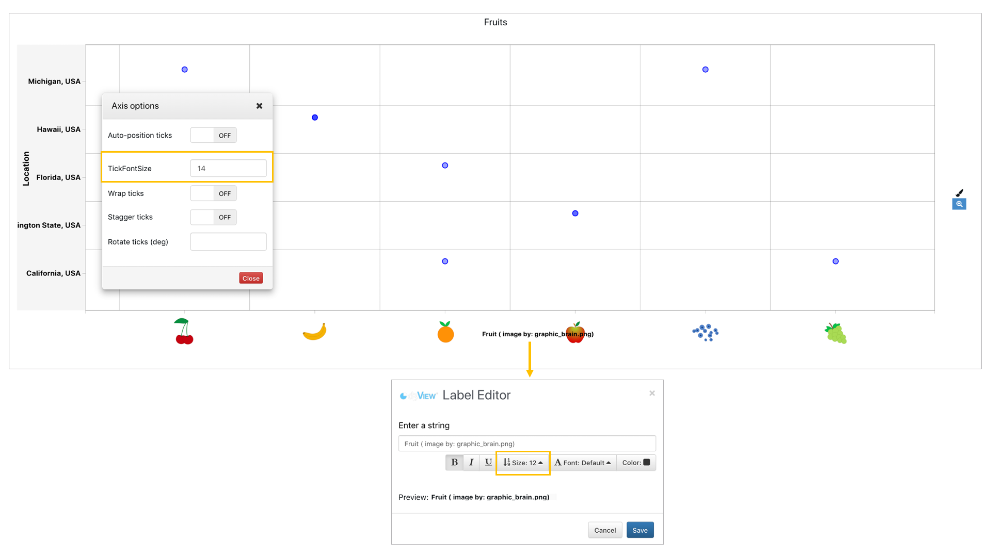Click the banana axis icon
Image resolution: width=991 pixels, height=557 pixels.
click(x=314, y=332)
